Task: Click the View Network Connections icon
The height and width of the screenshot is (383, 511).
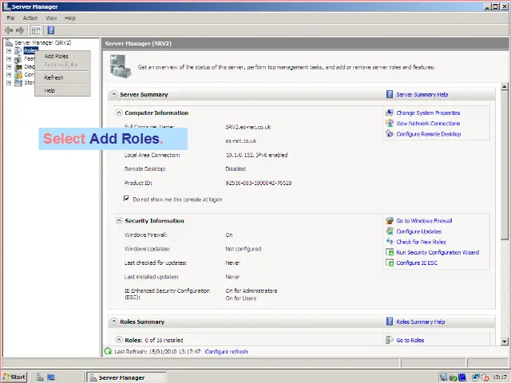Action: pyautogui.click(x=390, y=123)
